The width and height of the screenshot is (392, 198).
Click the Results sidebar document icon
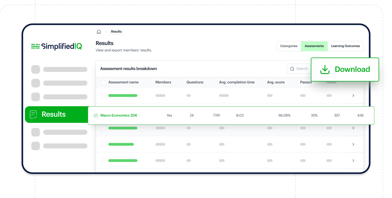(x=33, y=114)
